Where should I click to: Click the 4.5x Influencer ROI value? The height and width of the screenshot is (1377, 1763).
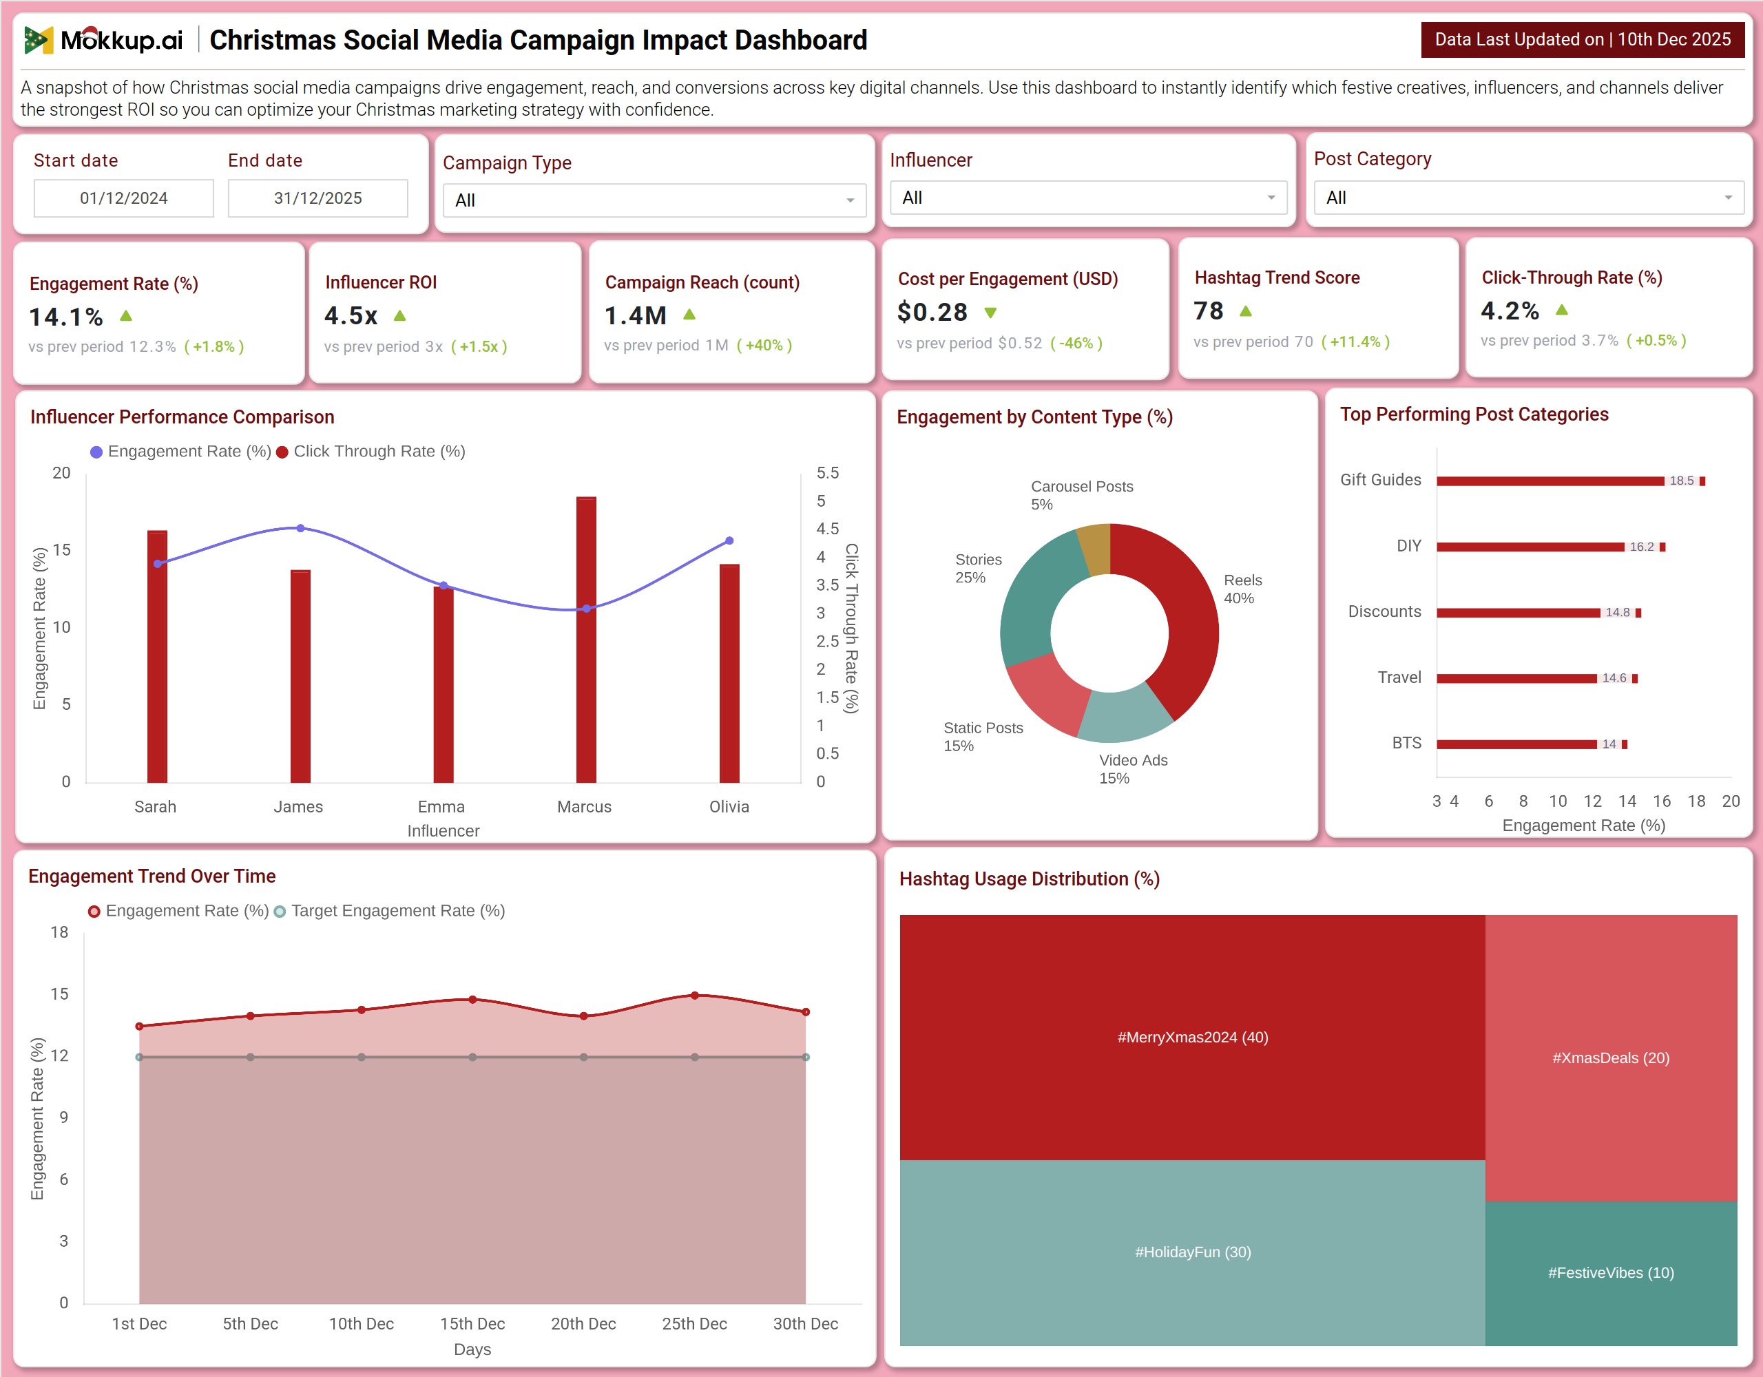pyautogui.click(x=351, y=315)
